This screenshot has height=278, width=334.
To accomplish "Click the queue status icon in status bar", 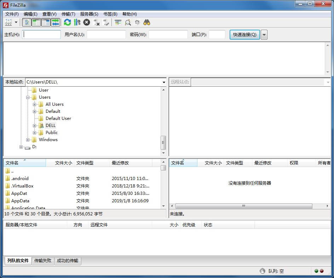I will click(x=263, y=271).
